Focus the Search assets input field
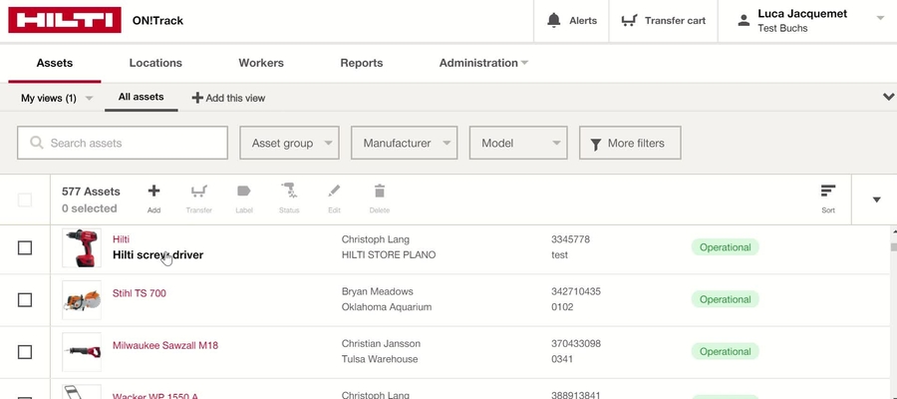 coord(123,143)
